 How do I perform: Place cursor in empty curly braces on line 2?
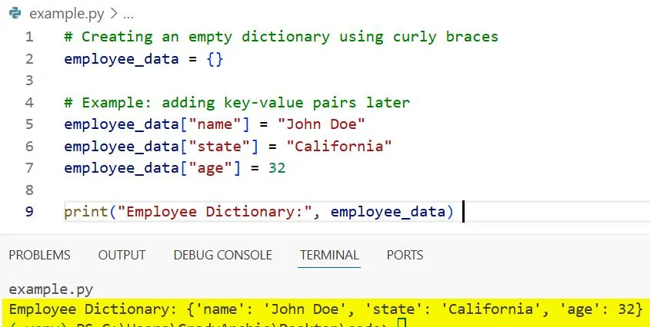tap(215, 59)
